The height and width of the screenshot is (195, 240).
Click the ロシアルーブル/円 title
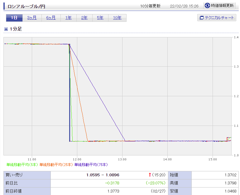coord(26,7)
